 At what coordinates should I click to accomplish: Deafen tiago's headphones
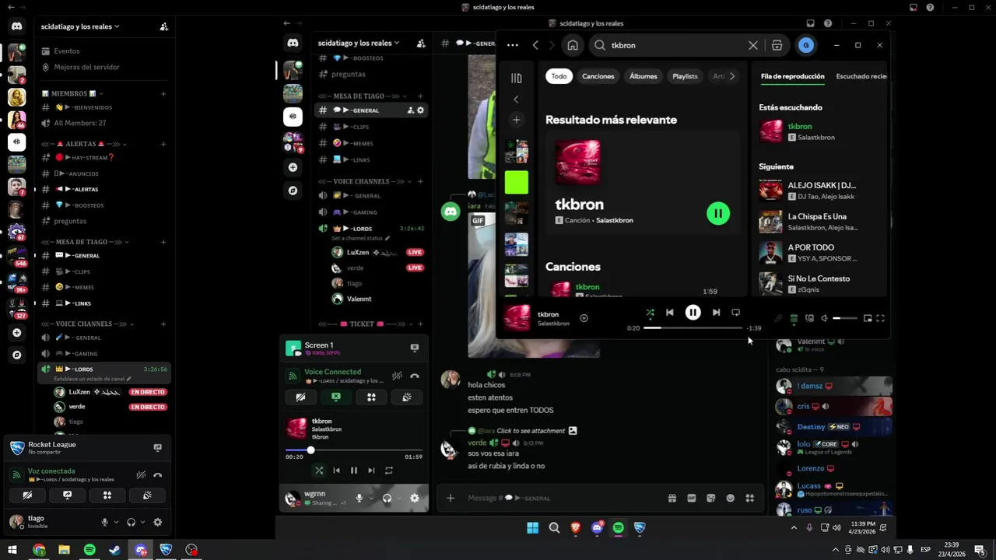click(131, 523)
